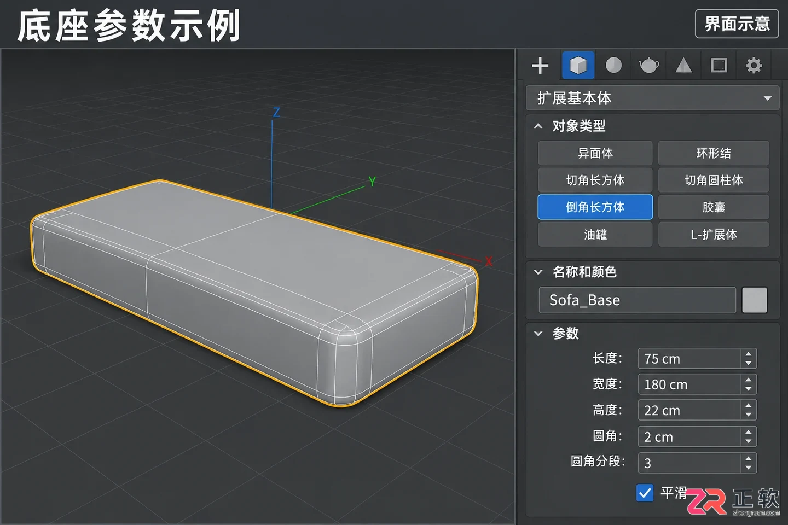Screen dimensions: 788x525
Task: Click the 宽度 value field 180 cm
Action: pyautogui.click(x=689, y=384)
